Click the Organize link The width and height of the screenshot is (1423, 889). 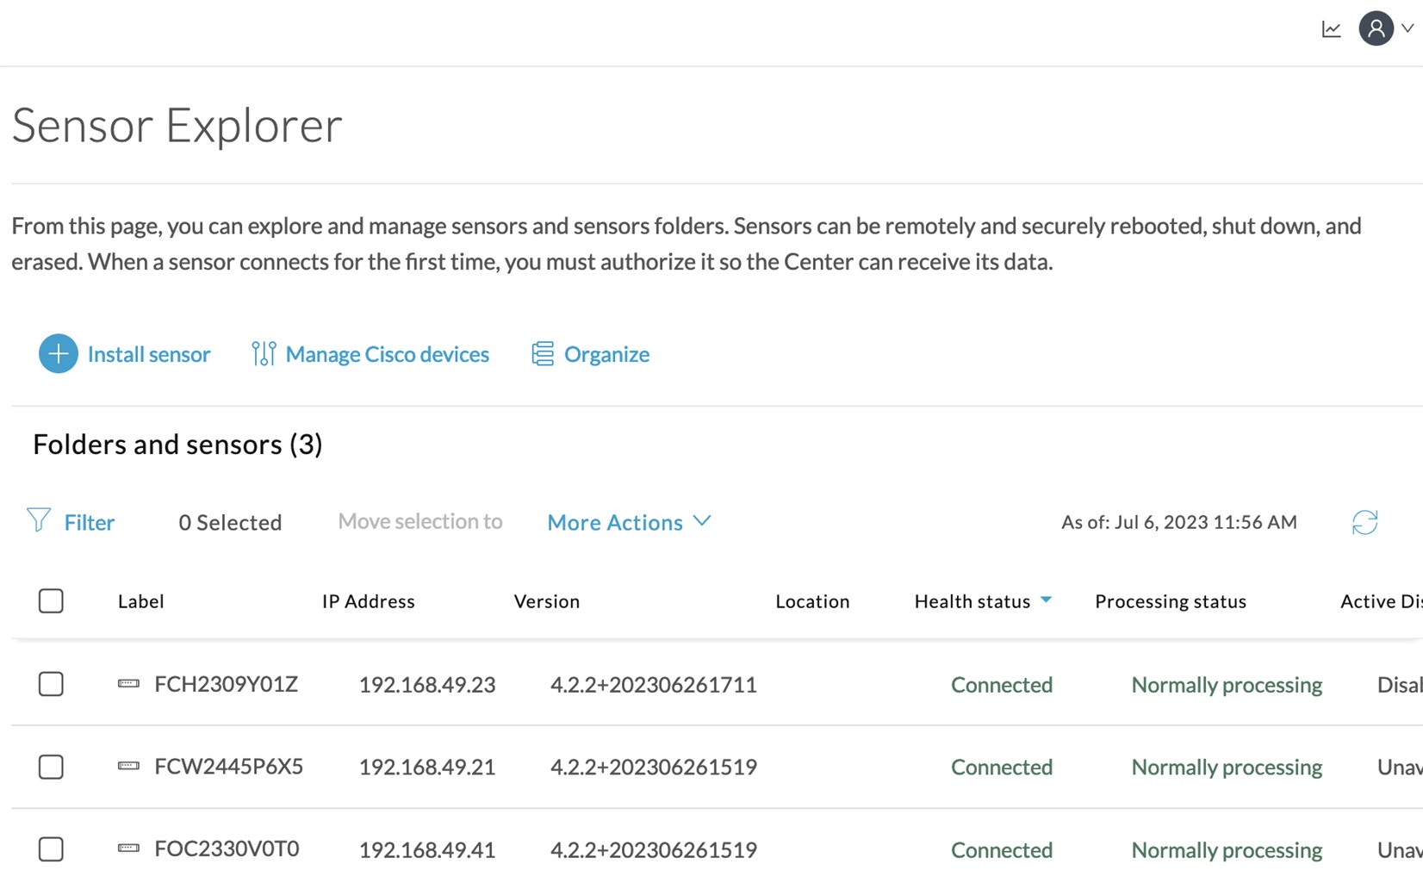point(606,353)
